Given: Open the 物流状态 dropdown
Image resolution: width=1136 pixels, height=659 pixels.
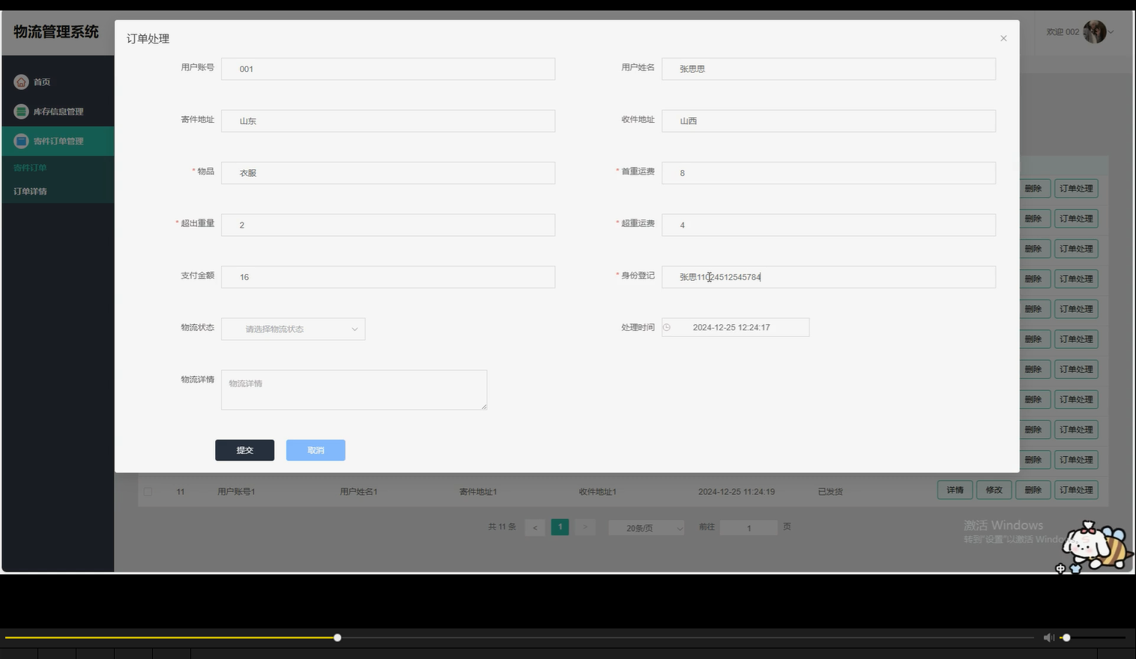Looking at the screenshot, I should coord(293,329).
